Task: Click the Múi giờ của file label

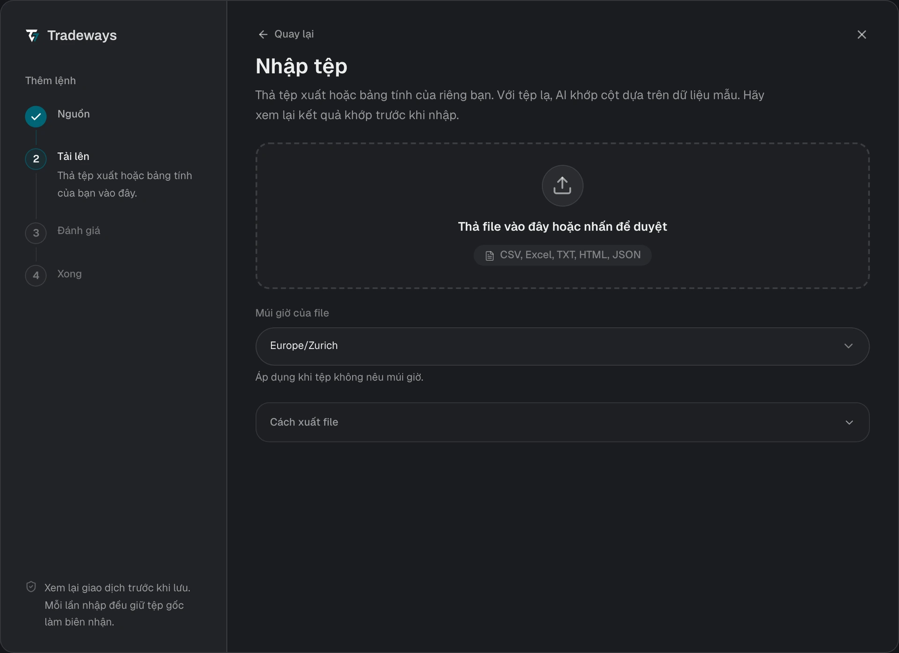Action: coord(292,313)
